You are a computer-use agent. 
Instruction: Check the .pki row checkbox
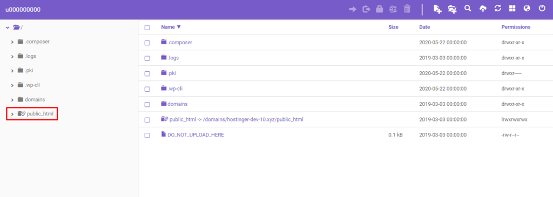[x=147, y=73]
